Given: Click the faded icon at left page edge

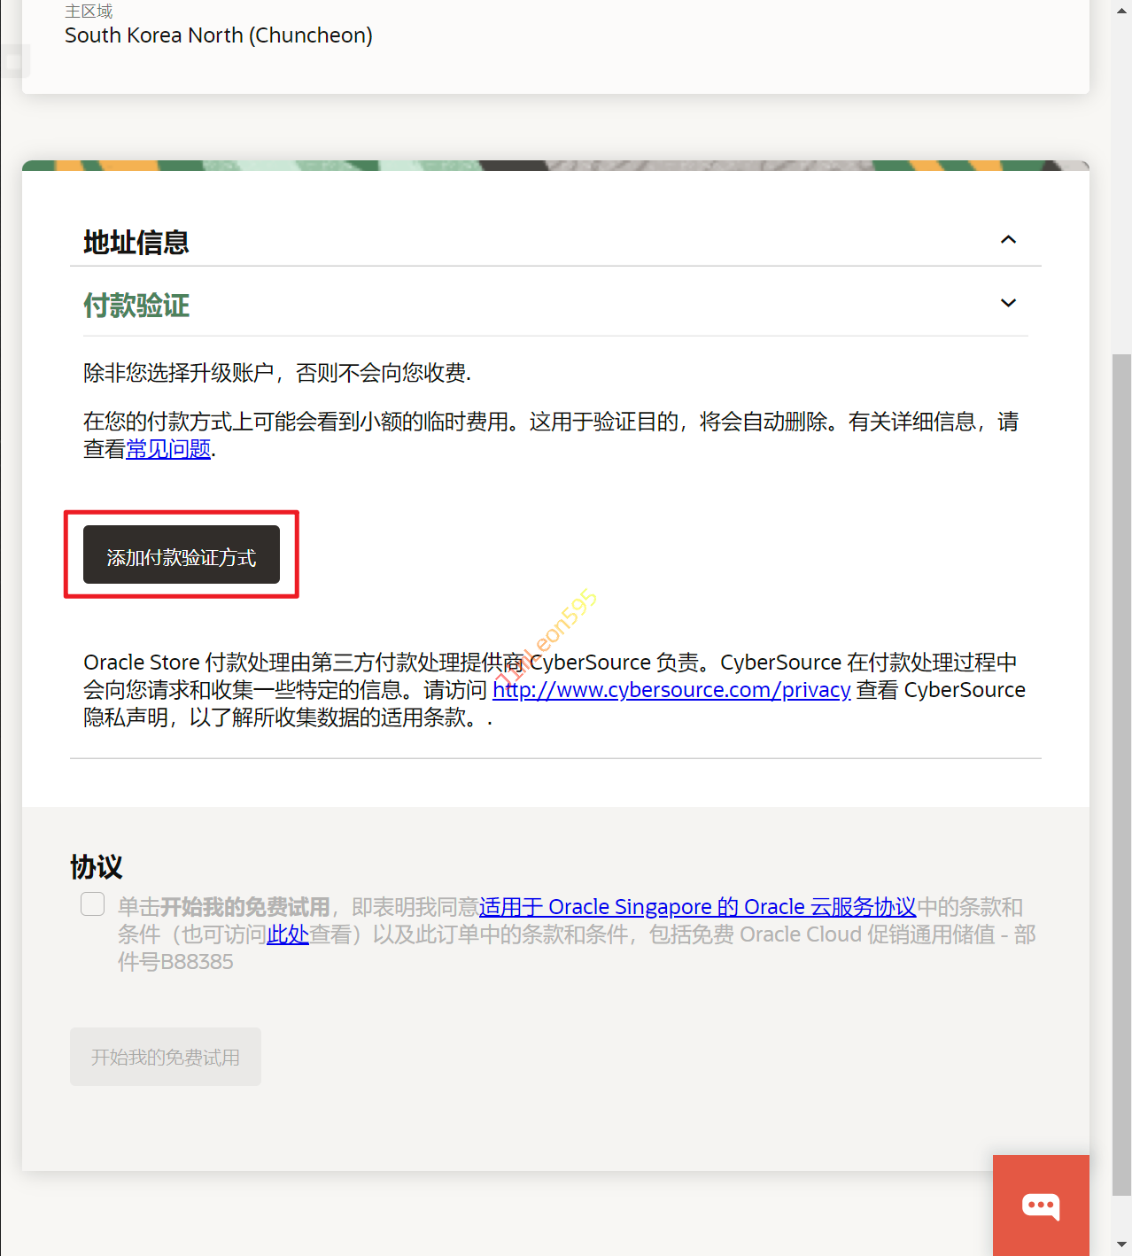Looking at the screenshot, I should pos(13,62).
